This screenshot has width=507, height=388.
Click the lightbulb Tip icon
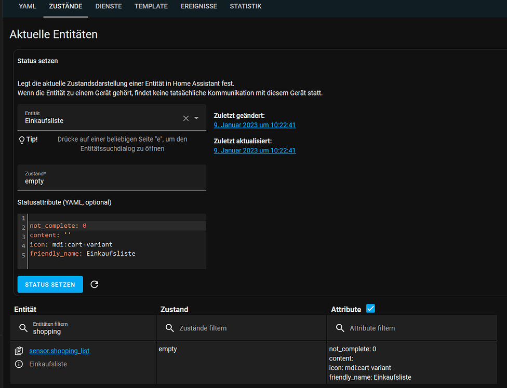click(x=21, y=138)
